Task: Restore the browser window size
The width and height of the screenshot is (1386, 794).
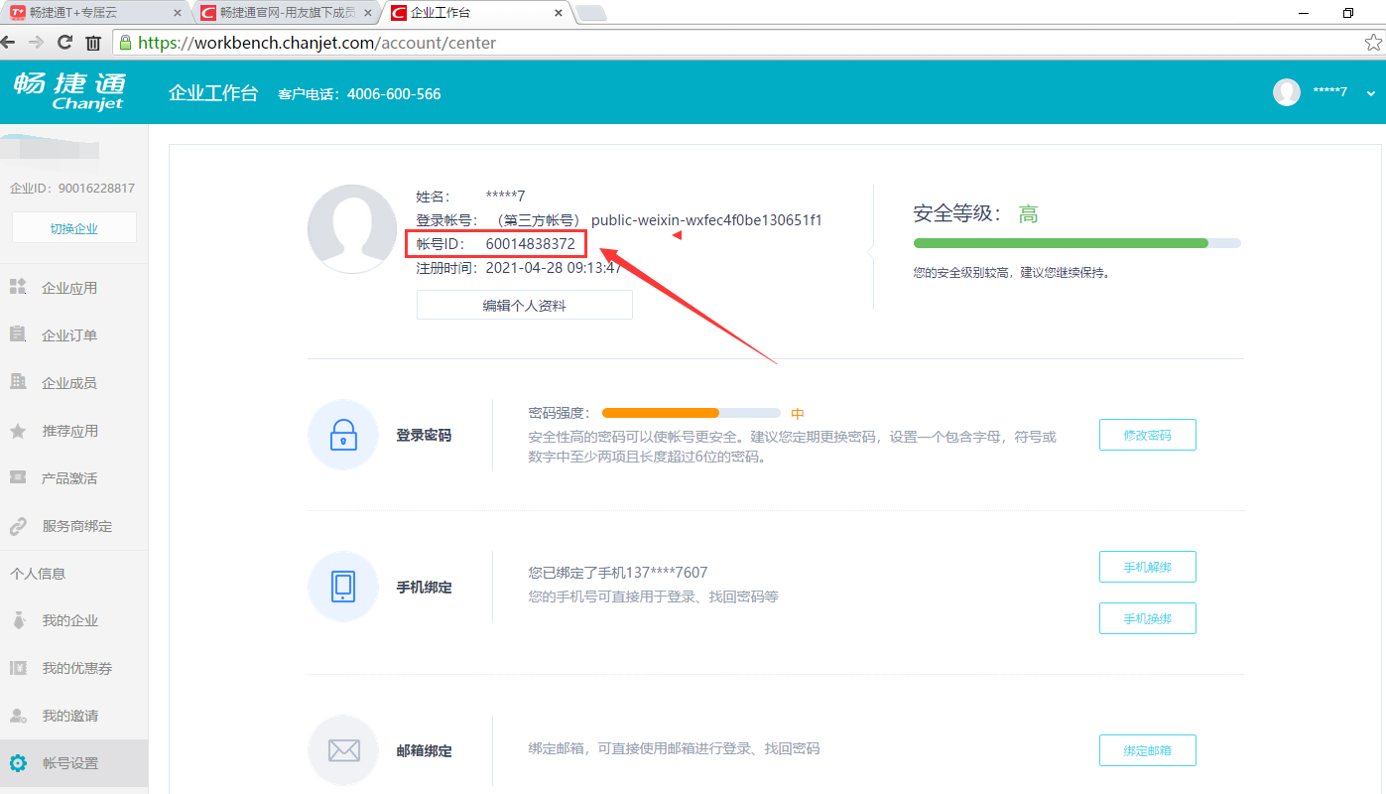Action: pyautogui.click(x=1348, y=13)
